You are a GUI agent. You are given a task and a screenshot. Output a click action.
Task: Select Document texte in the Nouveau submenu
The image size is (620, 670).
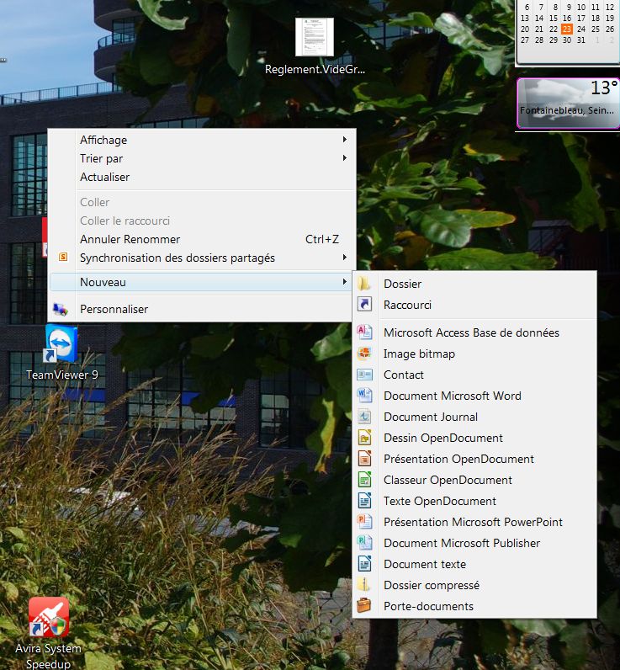click(x=424, y=564)
